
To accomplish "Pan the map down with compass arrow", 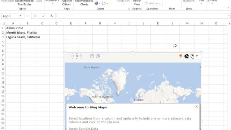I will 77,58.
